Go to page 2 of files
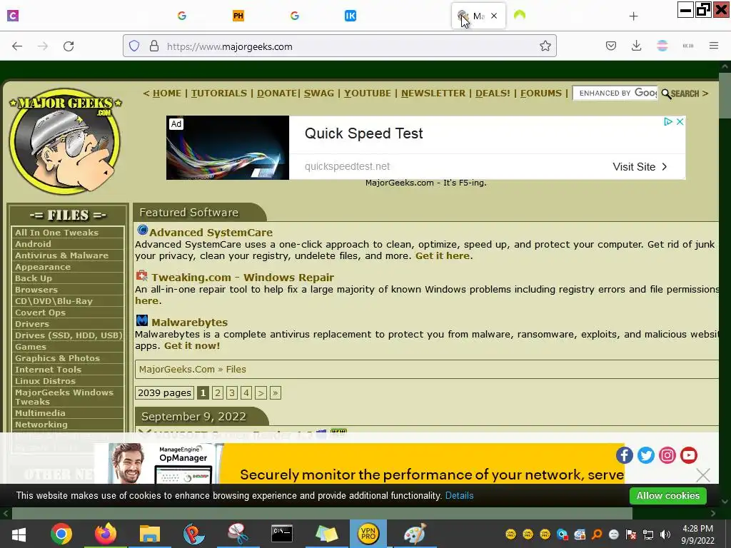The width and height of the screenshot is (731, 548). click(x=217, y=393)
